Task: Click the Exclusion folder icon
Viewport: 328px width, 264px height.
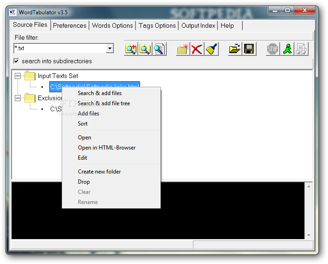Action: pos(29,98)
